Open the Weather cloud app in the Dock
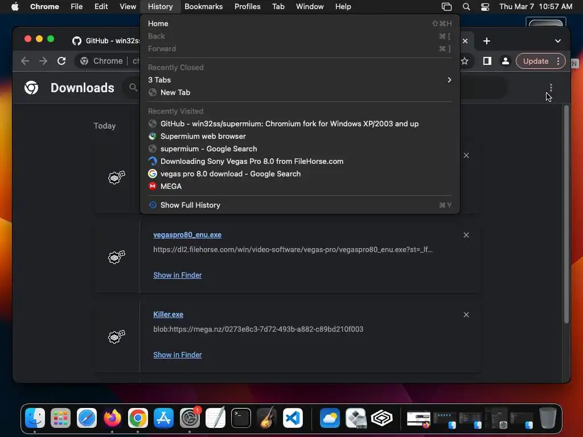This screenshot has width=583, height=437. coord(330,418)
